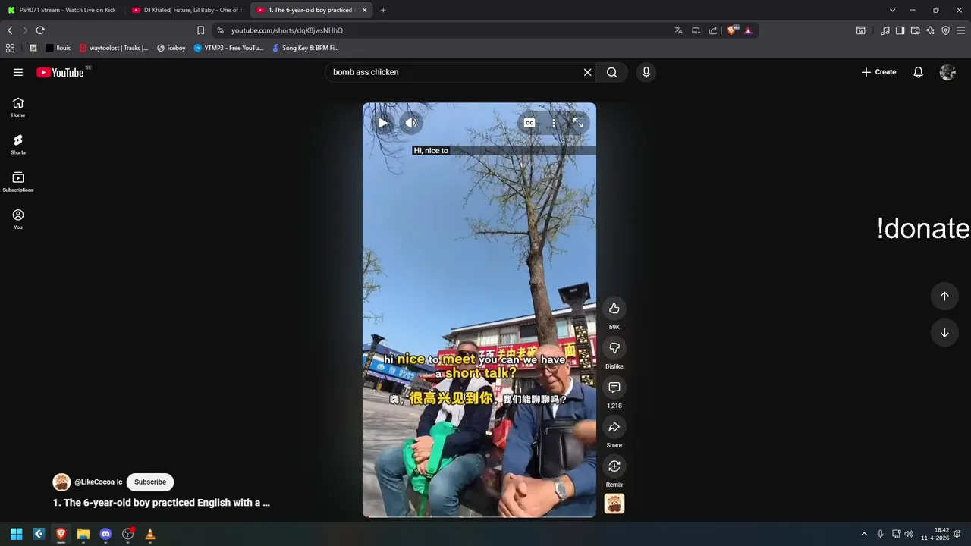971x546 pixels.
Task: Open the account avatar menu
Action: tap(947, 72)
